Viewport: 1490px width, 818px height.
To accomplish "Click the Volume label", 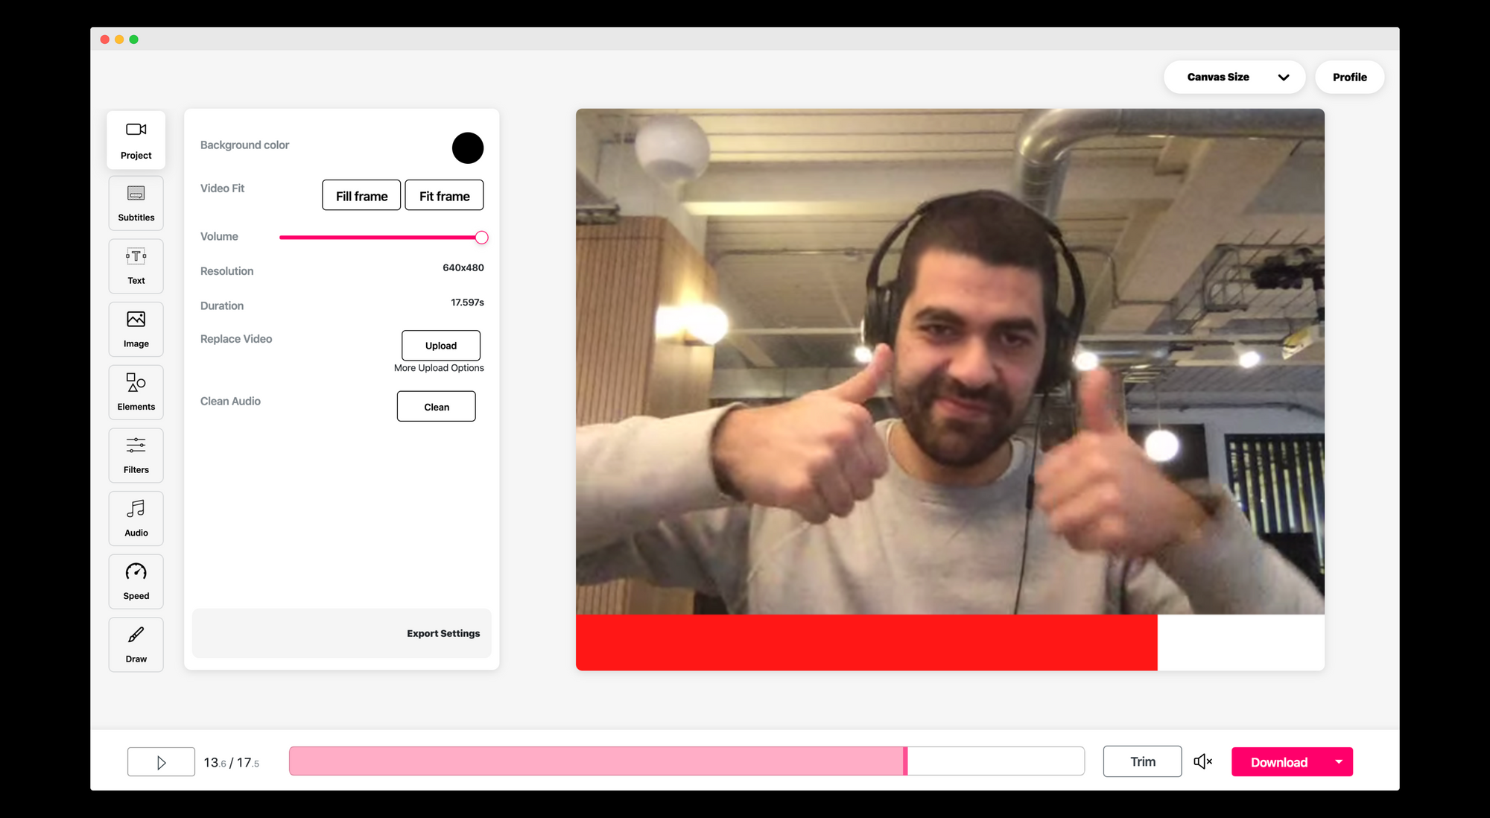I will pos(219,236).
